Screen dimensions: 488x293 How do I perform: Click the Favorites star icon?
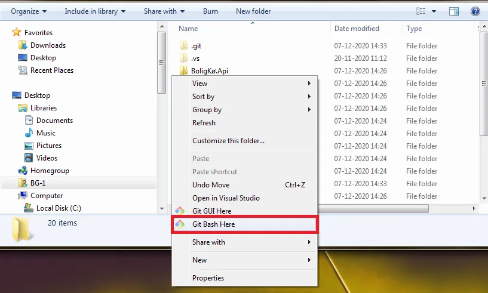17,32
